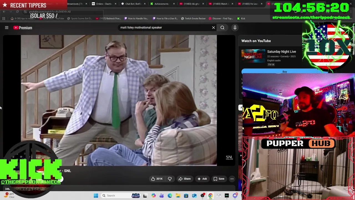Close the Achievements tab
355x200 pixels.
(174, 4)
